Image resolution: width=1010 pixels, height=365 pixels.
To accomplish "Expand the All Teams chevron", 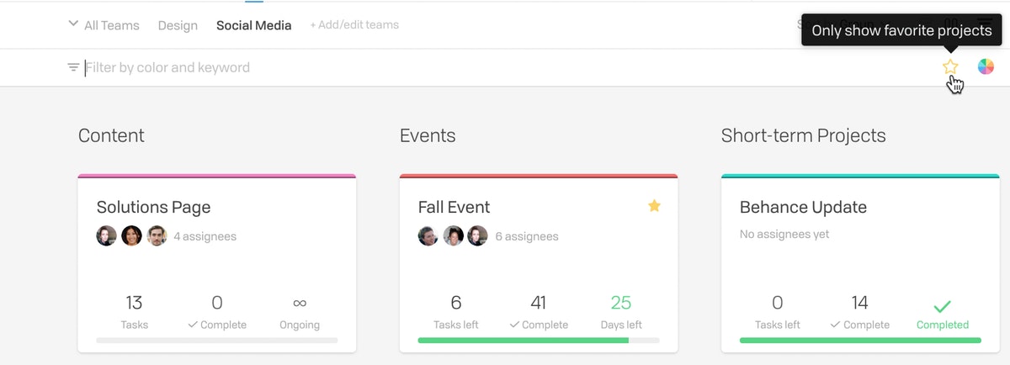I will coord(73,24).
